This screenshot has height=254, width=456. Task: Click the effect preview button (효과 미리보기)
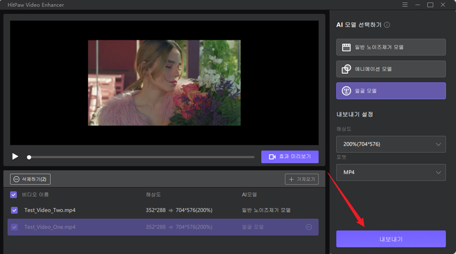pos(290,157)
